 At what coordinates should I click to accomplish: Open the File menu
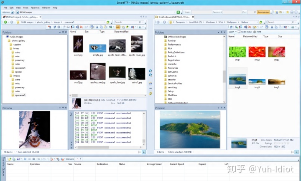[5, 8]
